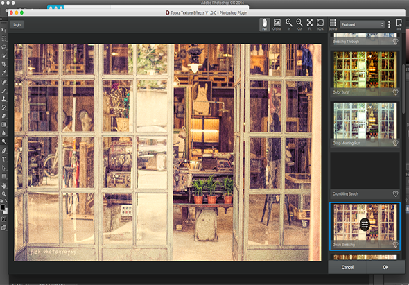Click Photoshop's foreground color swatch
The width and height of the screenshot is (409, 285).
point(3,208)
